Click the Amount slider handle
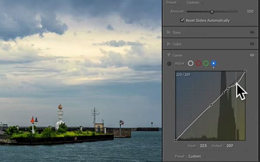The width and height of the screenshot is (260, 162). point(212,12)
